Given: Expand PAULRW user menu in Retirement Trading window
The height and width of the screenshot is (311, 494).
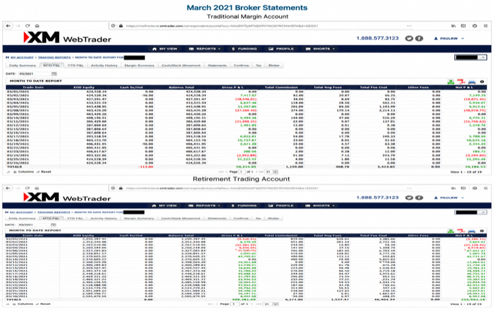Looking at the screenshot, I should 449,197.
